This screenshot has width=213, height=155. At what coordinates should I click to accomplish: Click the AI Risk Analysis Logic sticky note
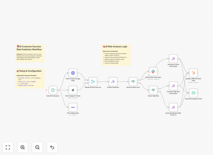[x=116, y=55]
